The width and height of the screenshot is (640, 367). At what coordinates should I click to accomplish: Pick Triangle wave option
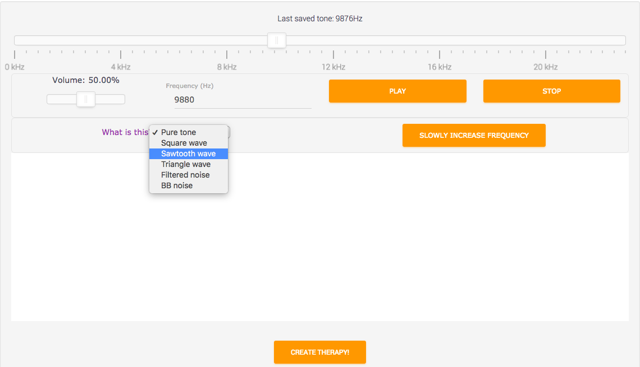[189, 164]
